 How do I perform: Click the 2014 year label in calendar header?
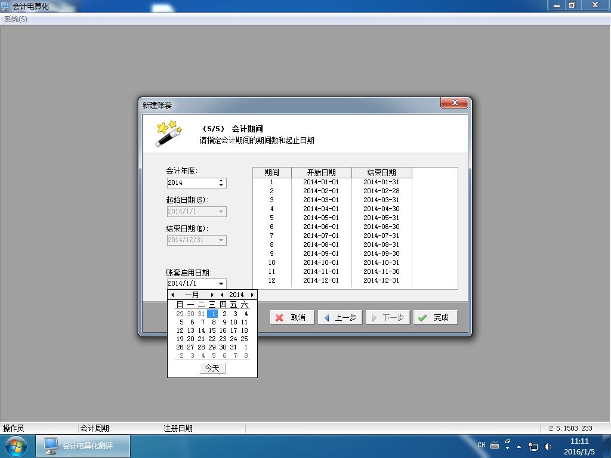(x=236, y=295)
